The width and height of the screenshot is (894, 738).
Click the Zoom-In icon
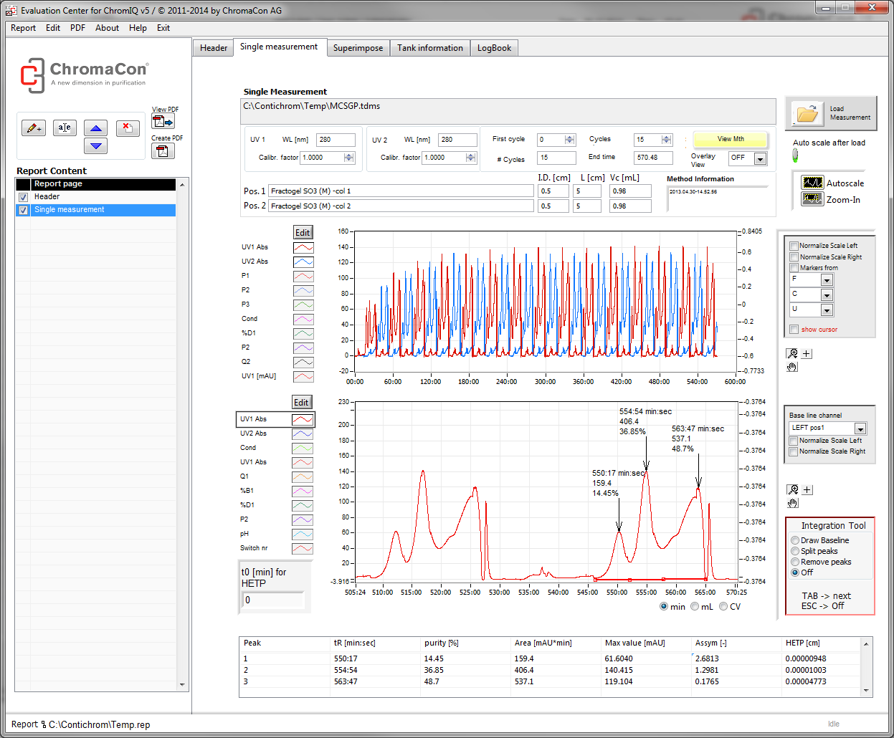coord(812,199)
